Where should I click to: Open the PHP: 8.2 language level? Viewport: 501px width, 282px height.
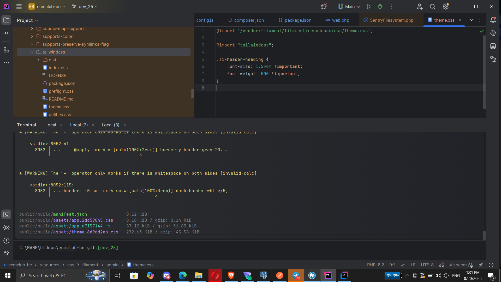[375, 265]
